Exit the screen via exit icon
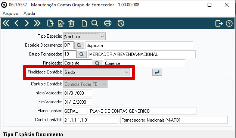 tap(219, 23)
